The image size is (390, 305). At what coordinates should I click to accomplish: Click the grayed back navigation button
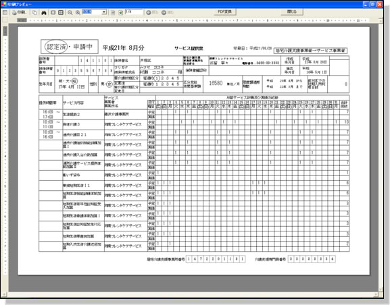(152, 12)
